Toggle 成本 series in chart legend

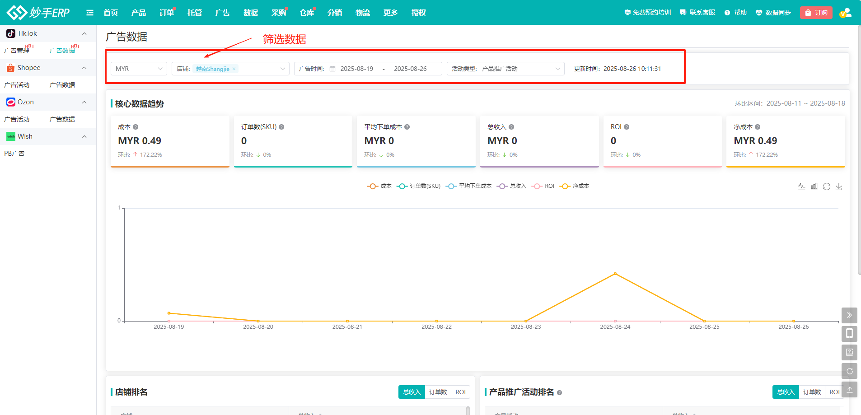379,186
